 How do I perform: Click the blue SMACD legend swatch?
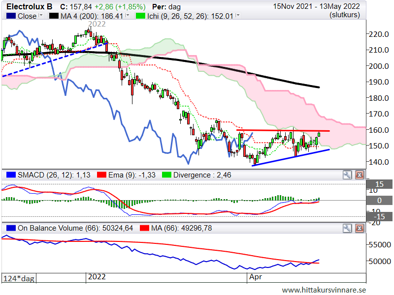[11, 175]
